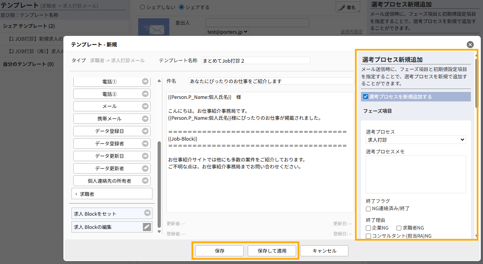
Task: Click the 保存して適用 button
Action: [272, 251]
